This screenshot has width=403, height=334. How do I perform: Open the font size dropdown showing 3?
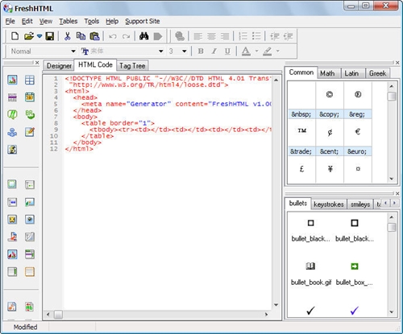pos(177,51)
